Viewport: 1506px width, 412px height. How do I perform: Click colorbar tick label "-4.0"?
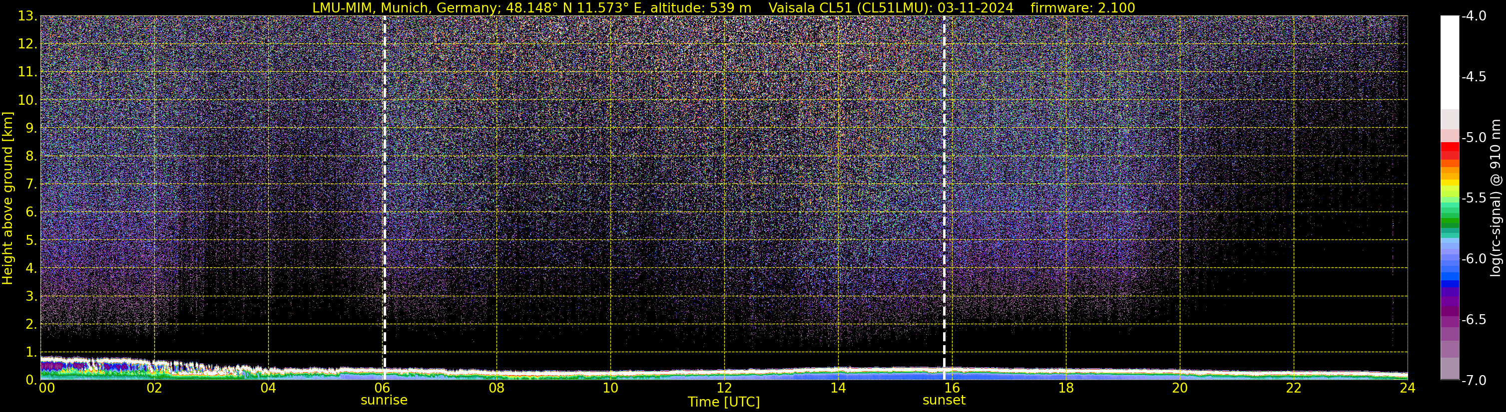click(1474, 16)
